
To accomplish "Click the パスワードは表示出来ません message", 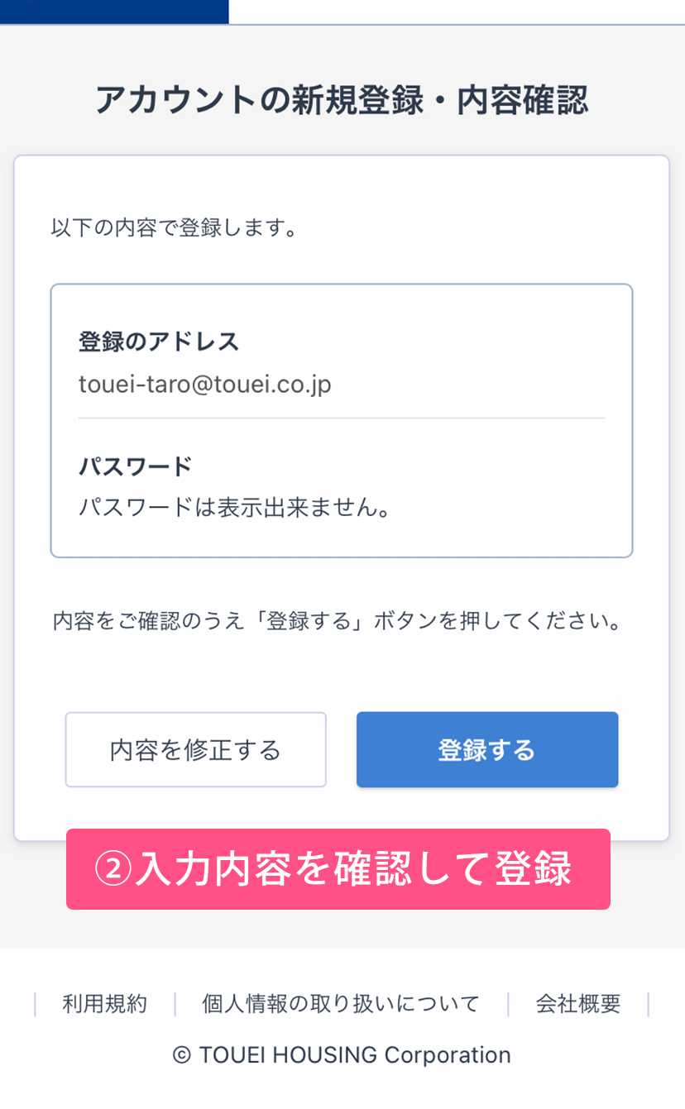I will coord(234,507).
